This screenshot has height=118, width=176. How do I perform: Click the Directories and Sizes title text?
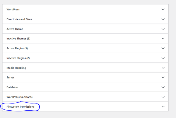[19, 19]
